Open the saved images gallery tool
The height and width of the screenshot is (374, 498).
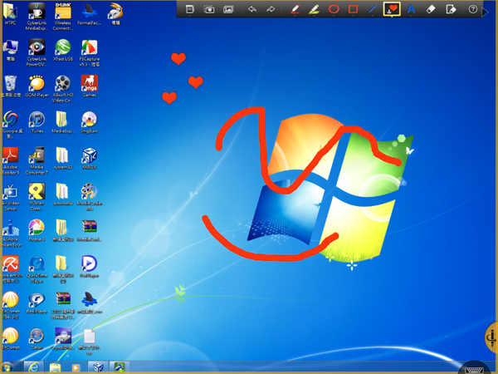click(x=228, y=9)
